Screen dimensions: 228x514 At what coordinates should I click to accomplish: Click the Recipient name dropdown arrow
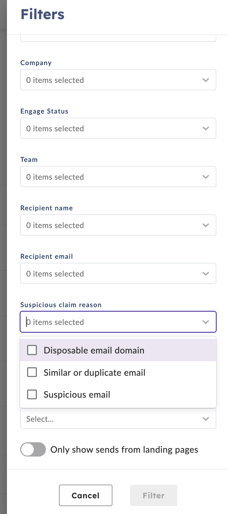coord(206,225)
